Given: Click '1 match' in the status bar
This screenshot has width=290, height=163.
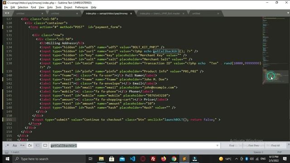Looking at the screenshot, I should (15, 152).
